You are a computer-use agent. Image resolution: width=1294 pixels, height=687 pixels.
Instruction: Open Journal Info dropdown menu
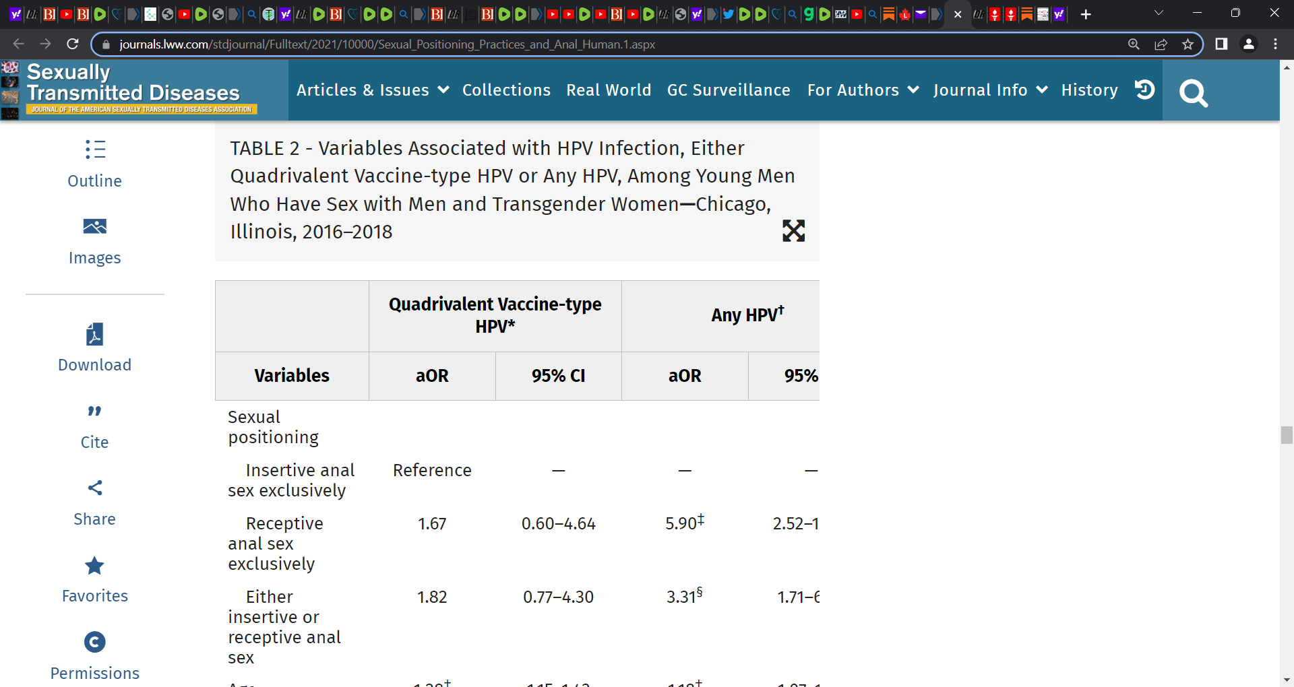(x=989, y=90)
